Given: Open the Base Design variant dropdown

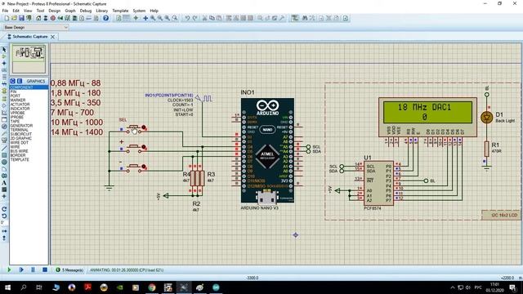Looking at the screenshot, I should pos(35,27).
